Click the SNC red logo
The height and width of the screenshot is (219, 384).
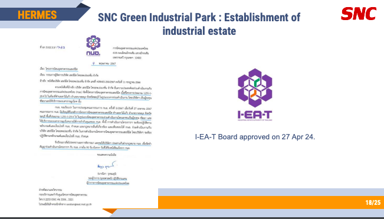(359, 14)
